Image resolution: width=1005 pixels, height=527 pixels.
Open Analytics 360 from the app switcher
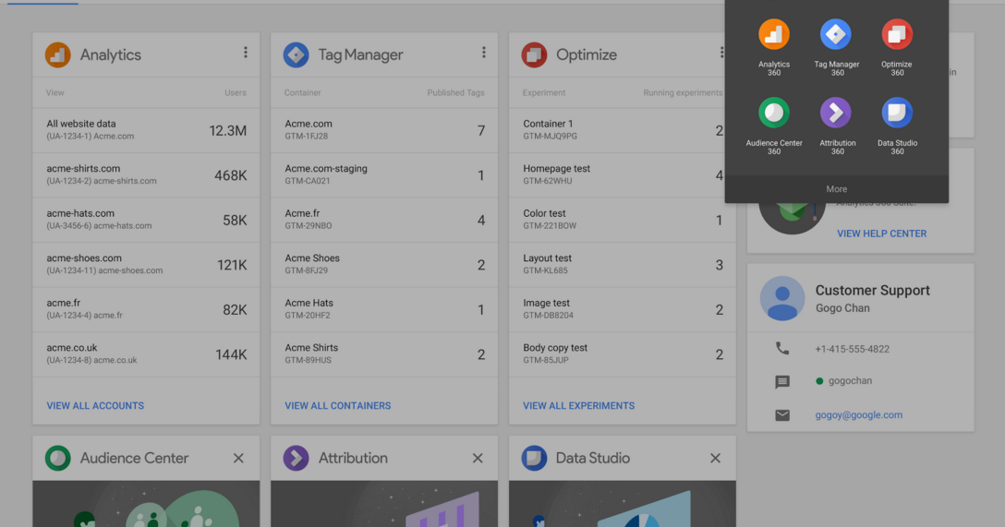[x=774, y=48]
